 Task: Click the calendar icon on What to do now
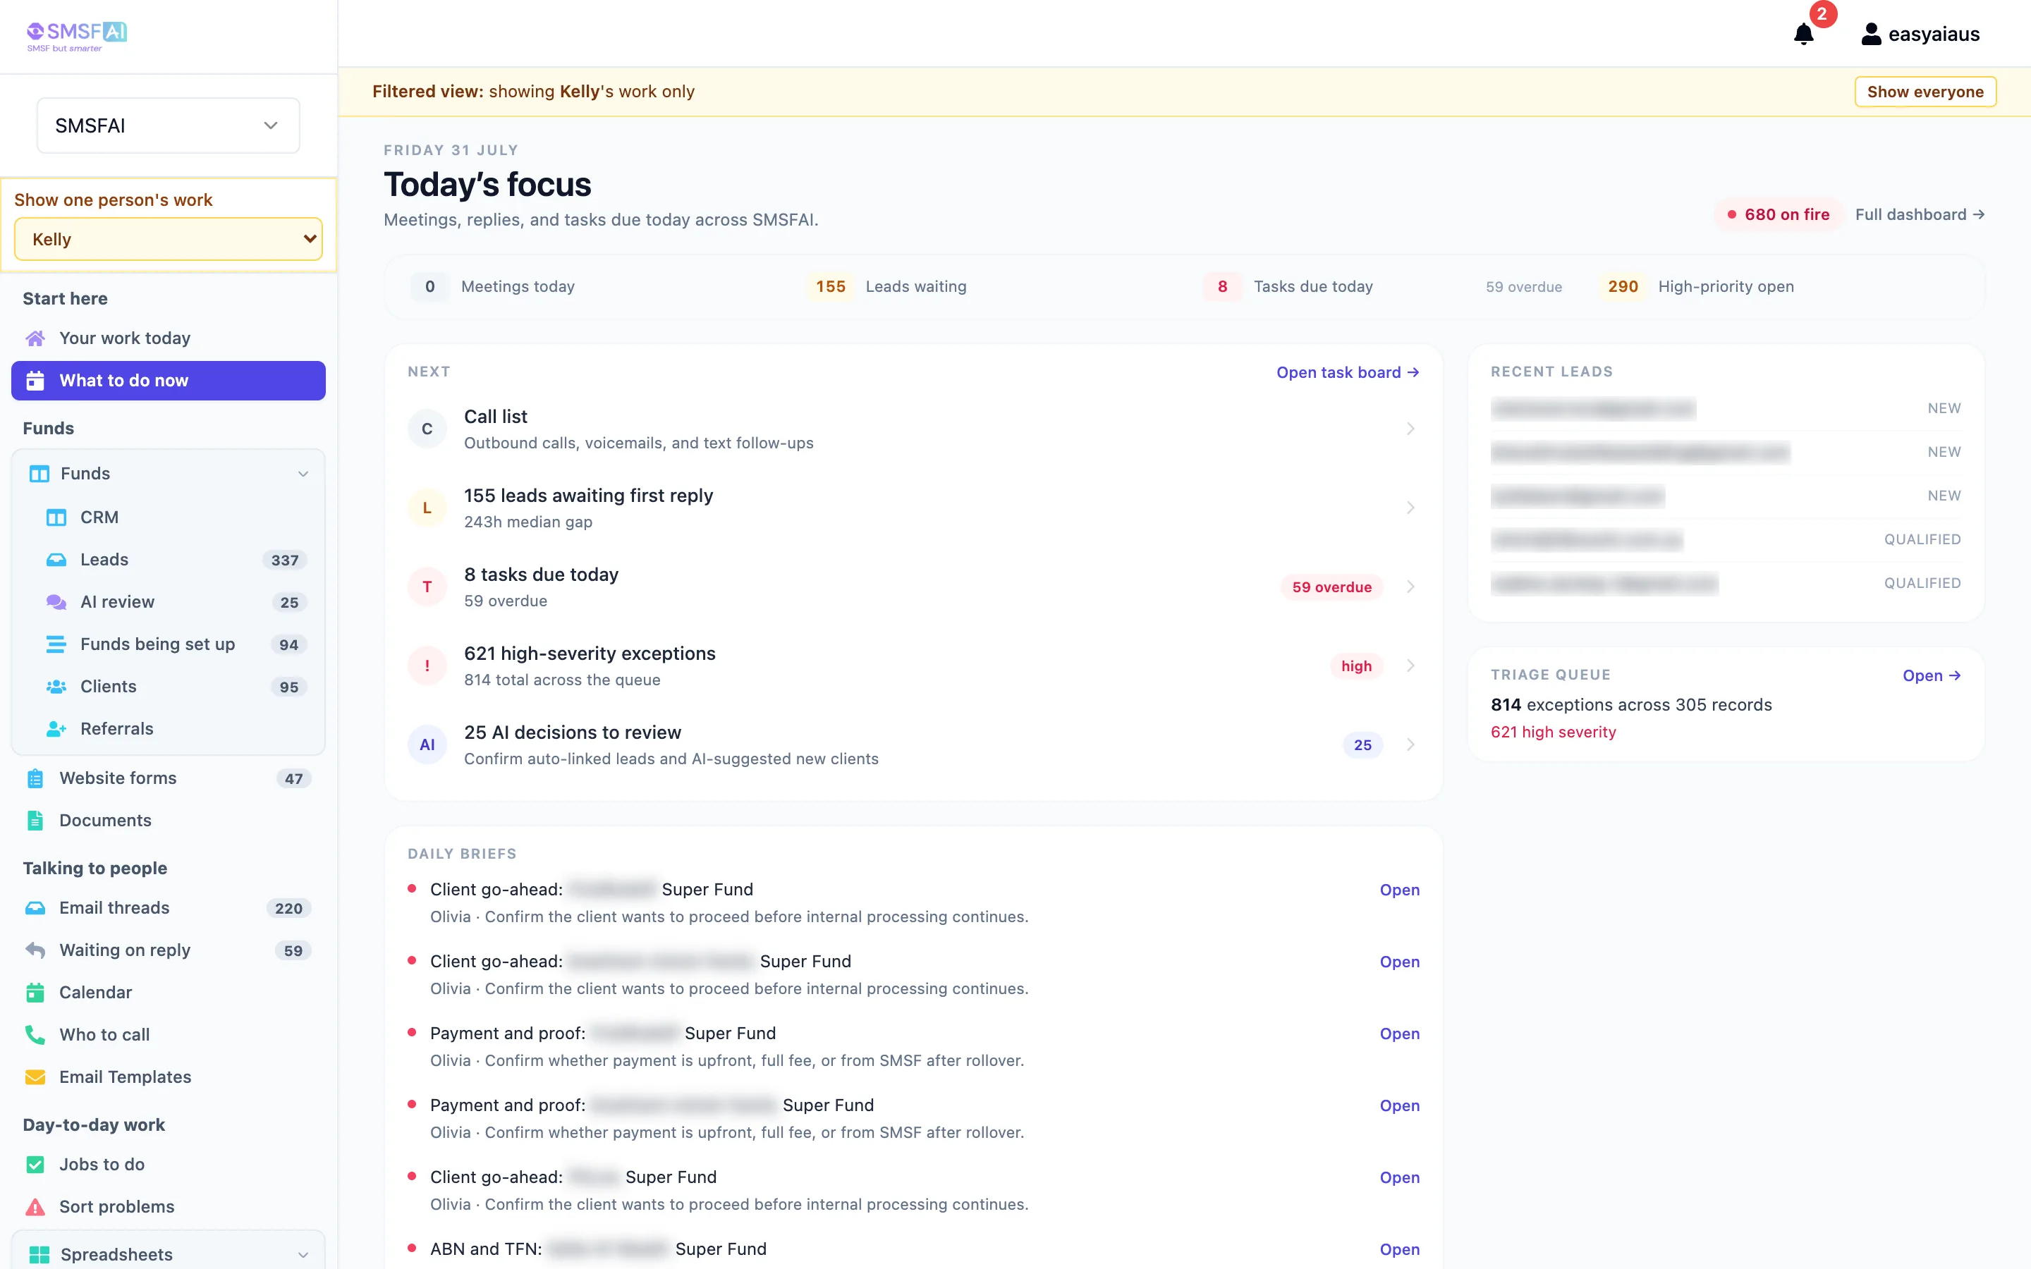point(35,380)
